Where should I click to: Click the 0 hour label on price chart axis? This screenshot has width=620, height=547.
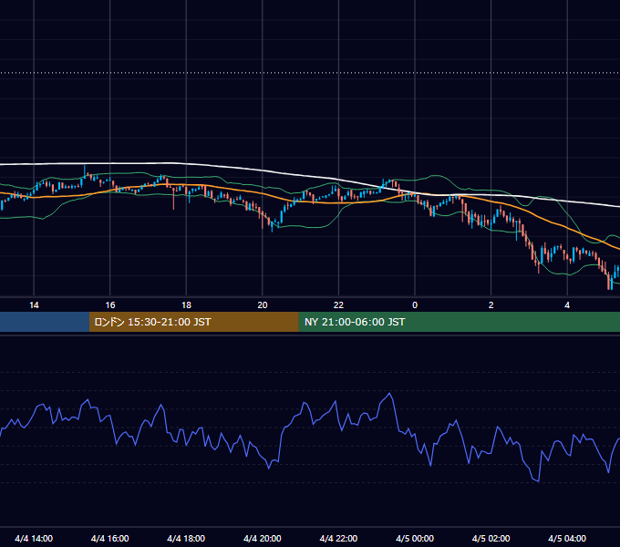tap(415, 305)
